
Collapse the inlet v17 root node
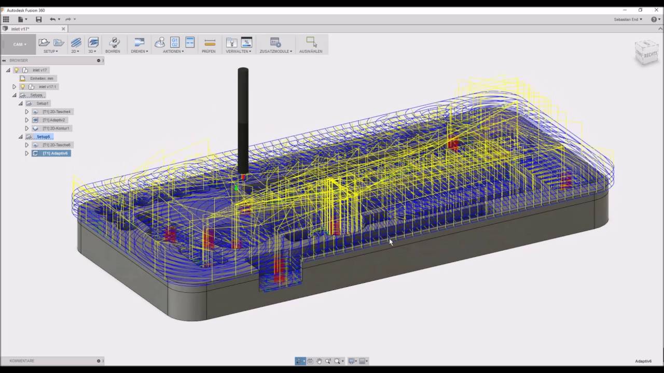[x=8, y=70]
